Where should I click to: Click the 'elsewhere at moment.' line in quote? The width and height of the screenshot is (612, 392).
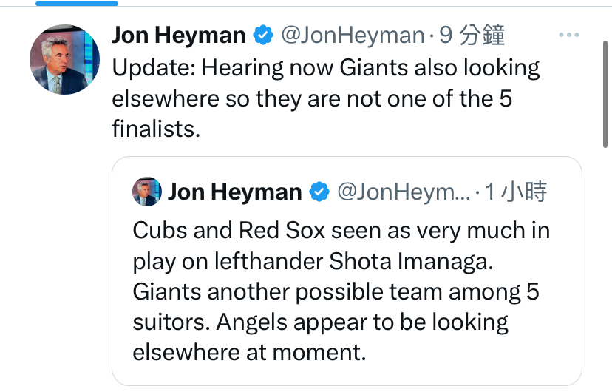[249, 352]
